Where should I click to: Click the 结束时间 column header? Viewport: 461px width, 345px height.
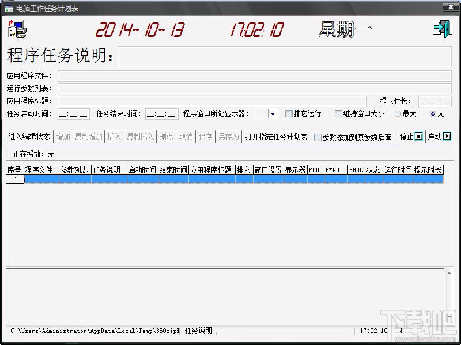(173, 170)
